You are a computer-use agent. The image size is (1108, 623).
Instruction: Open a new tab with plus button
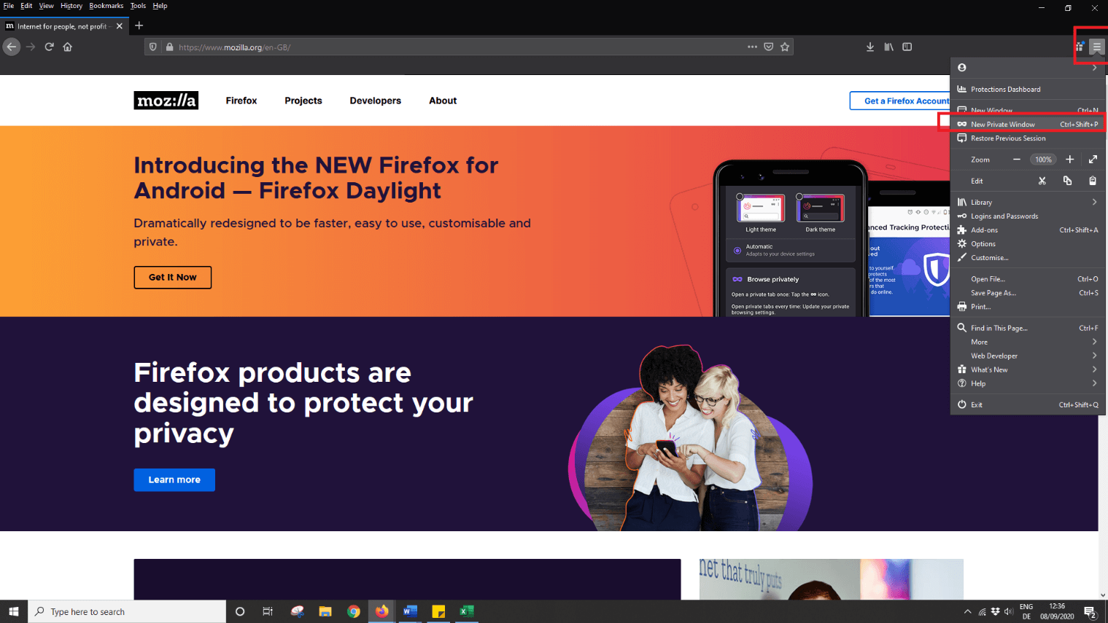pos(139,26)
